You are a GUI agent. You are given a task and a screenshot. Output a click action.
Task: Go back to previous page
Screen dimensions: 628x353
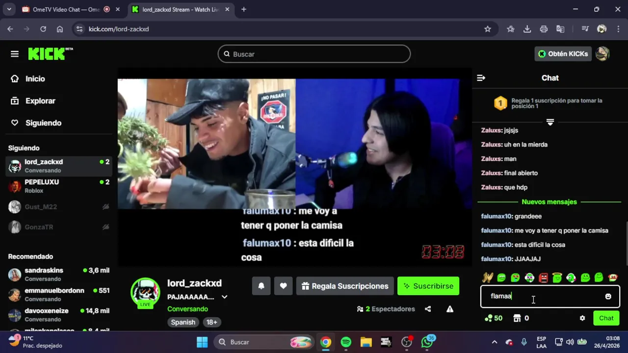[10, 29]
